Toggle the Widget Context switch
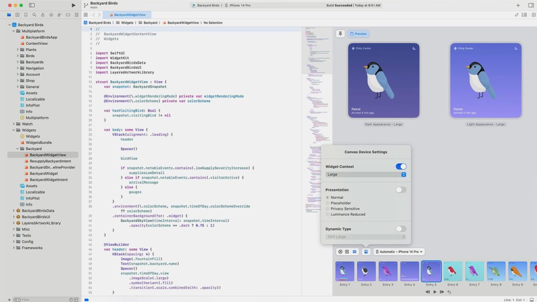 pos(401,166)
